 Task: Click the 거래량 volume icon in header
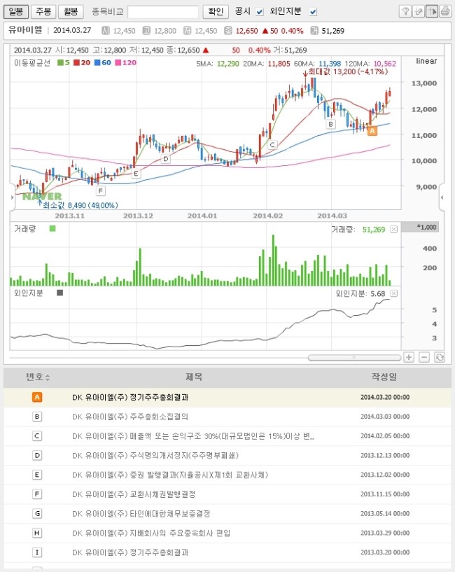click(314, 31)
